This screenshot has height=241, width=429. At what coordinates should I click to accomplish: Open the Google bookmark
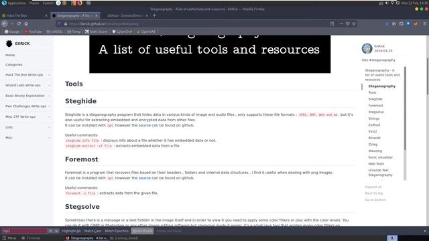(12, 31)
